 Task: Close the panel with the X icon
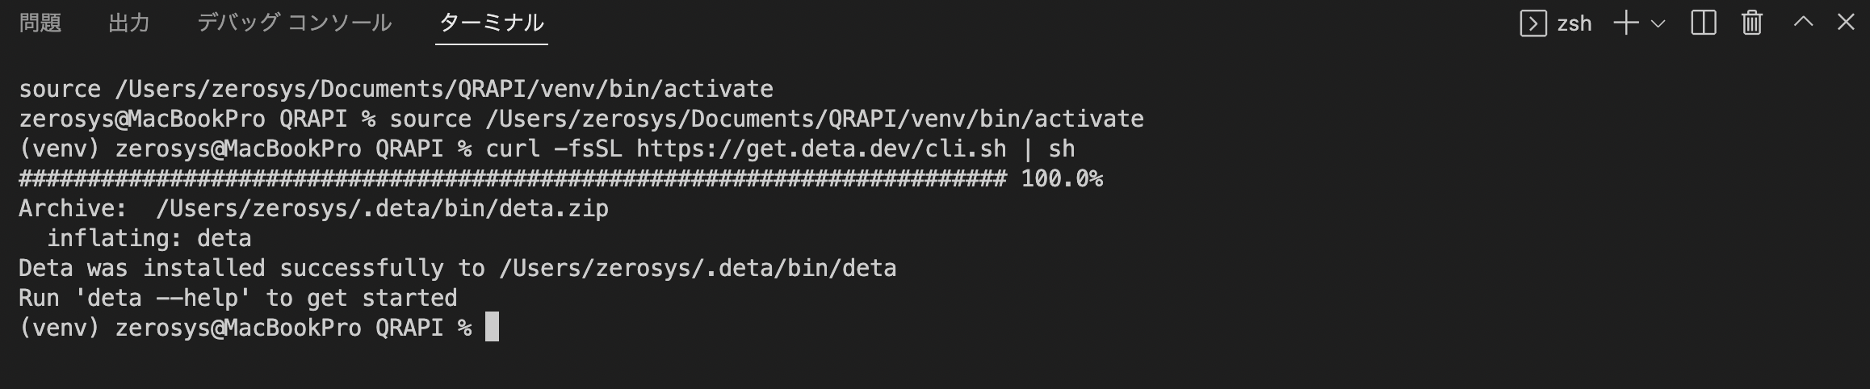tap(1846, 23)
